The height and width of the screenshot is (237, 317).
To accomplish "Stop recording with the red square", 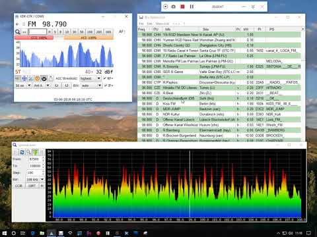I will coord(182,7).
